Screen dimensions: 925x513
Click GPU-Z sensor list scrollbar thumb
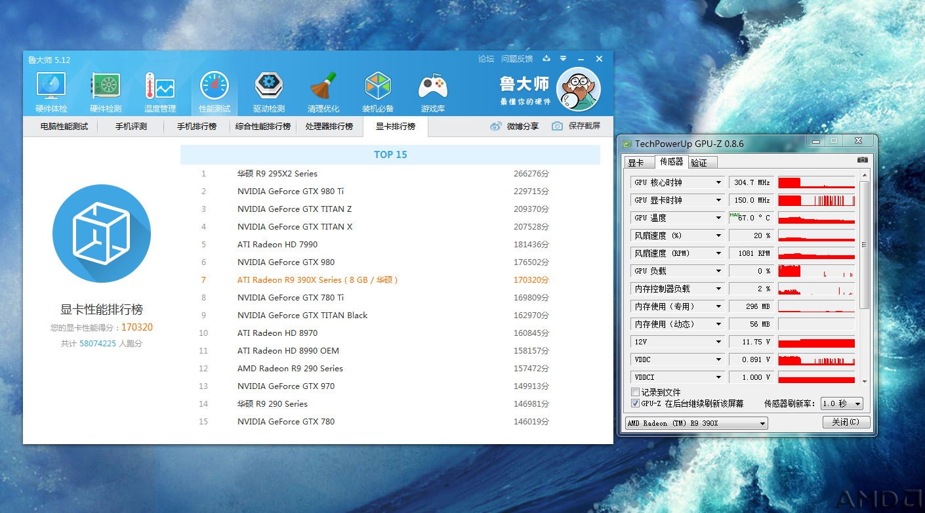click(x=864, y=245)
